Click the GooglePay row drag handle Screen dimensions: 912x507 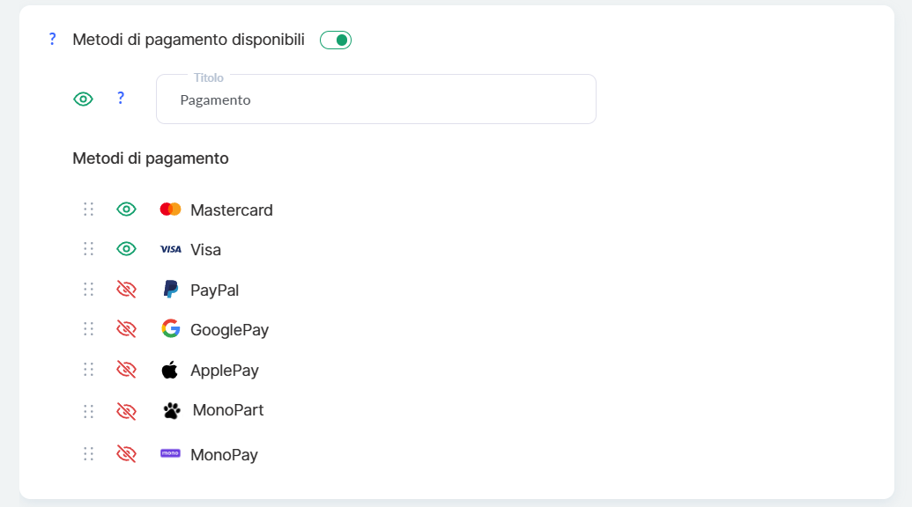tap(88, 329)
